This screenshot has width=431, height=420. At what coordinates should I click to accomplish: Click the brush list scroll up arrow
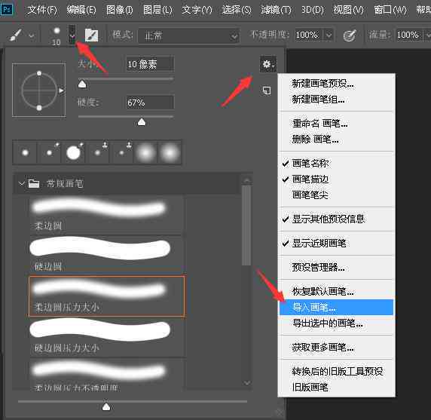247,181
